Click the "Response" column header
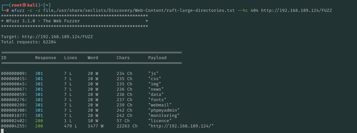The height and width of the screenshot is (133, 357). (46, 58)
